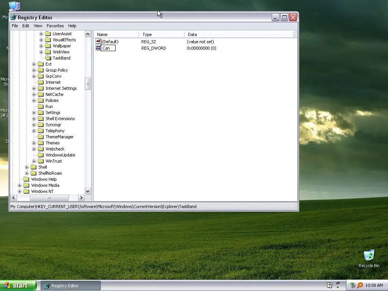Expand the Internet Settings key
The image size is (388, 291).
point(34,88)
